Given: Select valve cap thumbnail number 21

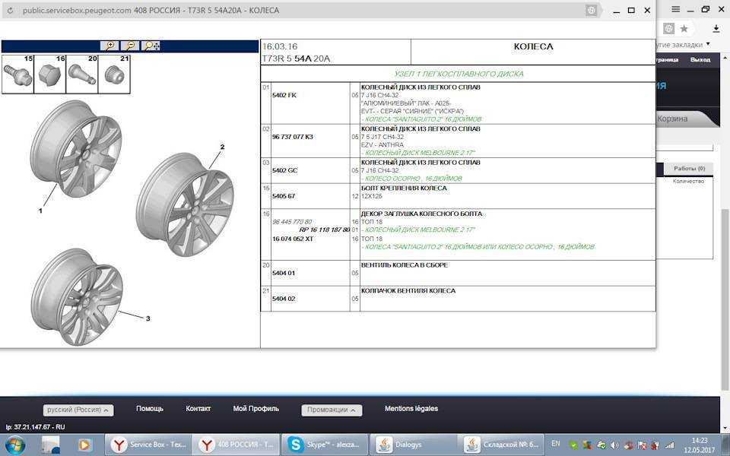Looking at the screenshot, I should 114,74.
